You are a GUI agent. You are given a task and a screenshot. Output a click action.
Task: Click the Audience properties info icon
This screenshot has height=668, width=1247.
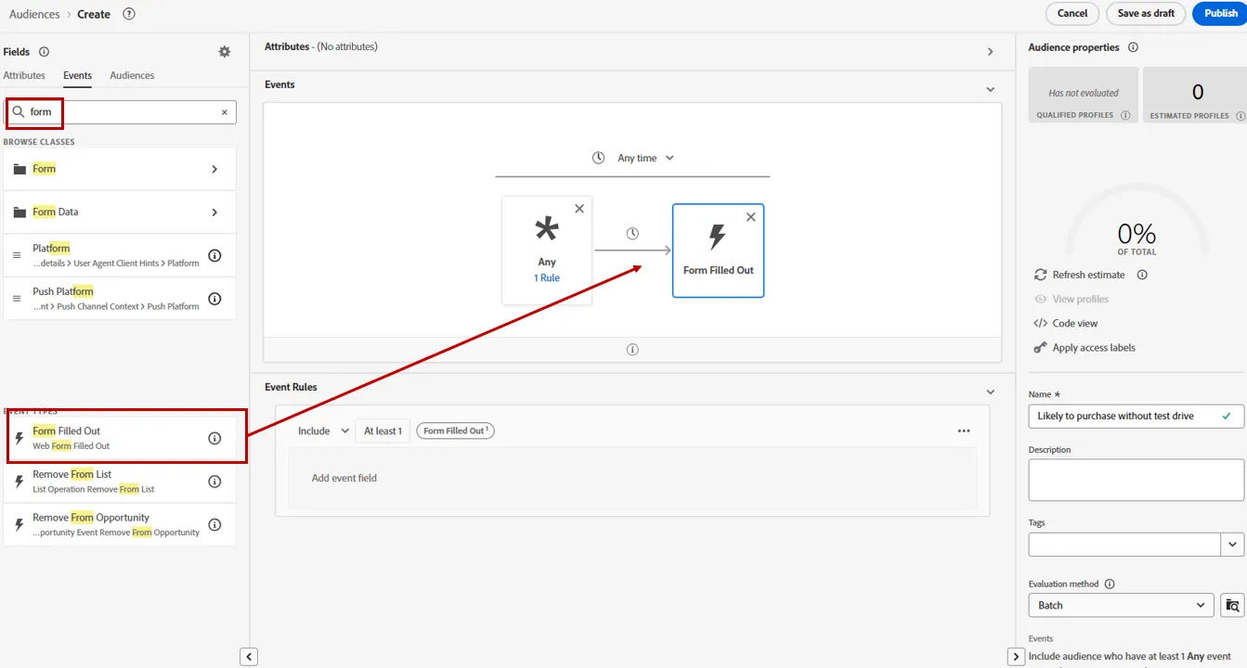1133,47
